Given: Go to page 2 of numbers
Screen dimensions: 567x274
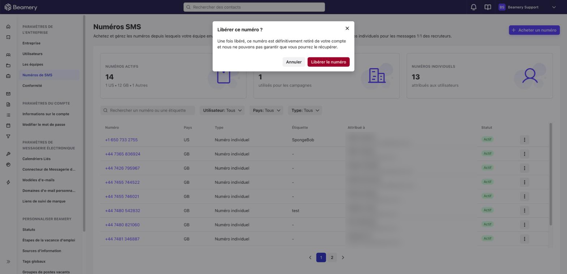Looking at the screenshot, I should click(x=332, y=257).
